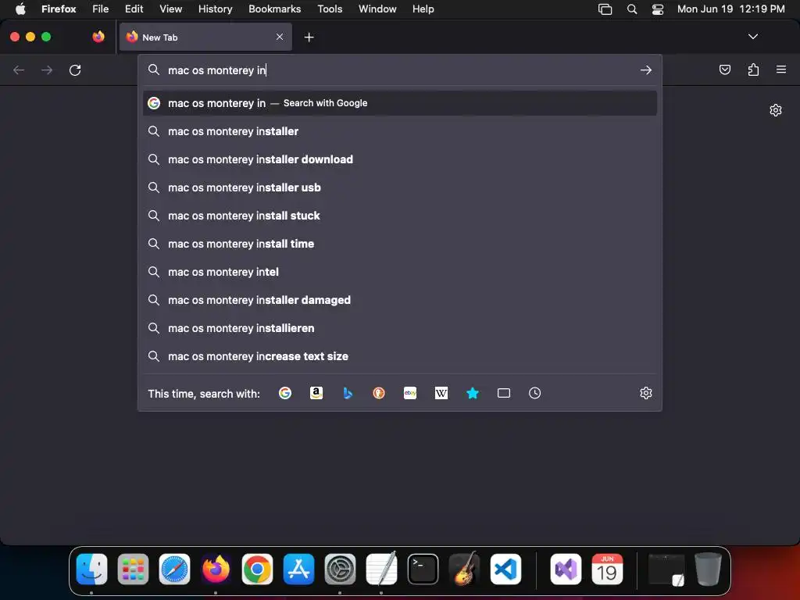This screenshot has height=600, width=800.
Task: Search this time with eBay
Action: [410, 393]
